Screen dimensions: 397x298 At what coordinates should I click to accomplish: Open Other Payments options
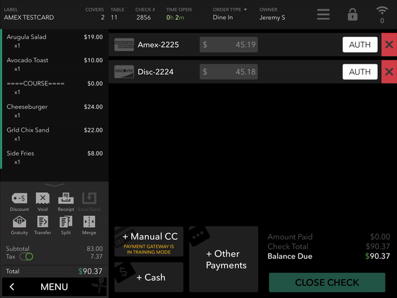(224, 259)
